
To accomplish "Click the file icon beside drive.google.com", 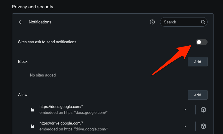I will coord(32,126).
